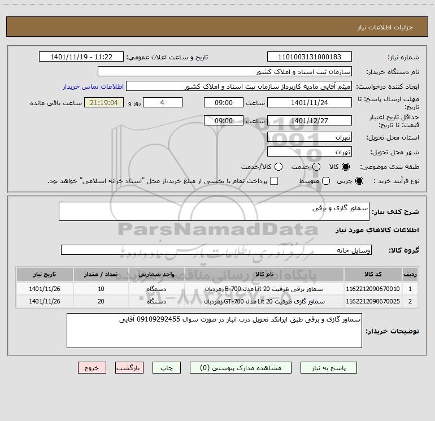Click the ردیف column header

pyautogui.click(x=410, y=275)
